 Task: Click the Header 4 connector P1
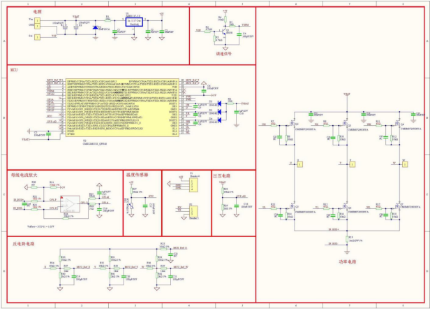tap(193, 185)
